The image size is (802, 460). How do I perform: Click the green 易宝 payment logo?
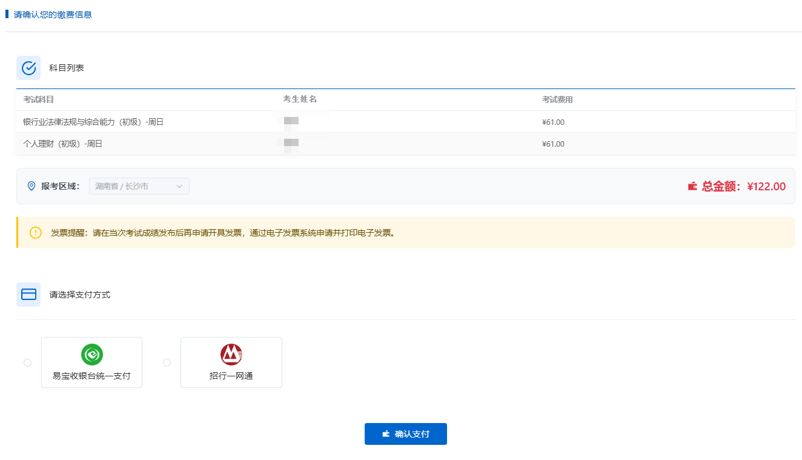[92, 355]
